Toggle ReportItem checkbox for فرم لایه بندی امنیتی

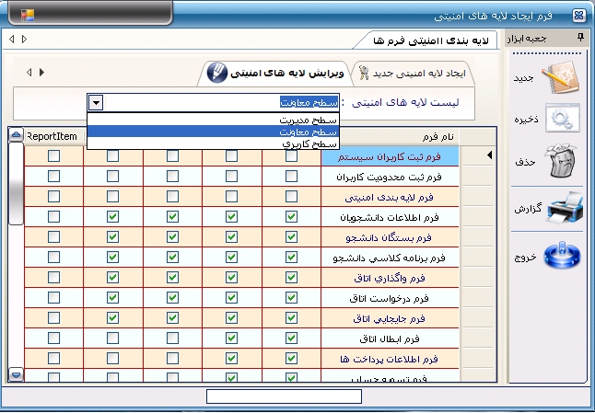pos(54,196)
